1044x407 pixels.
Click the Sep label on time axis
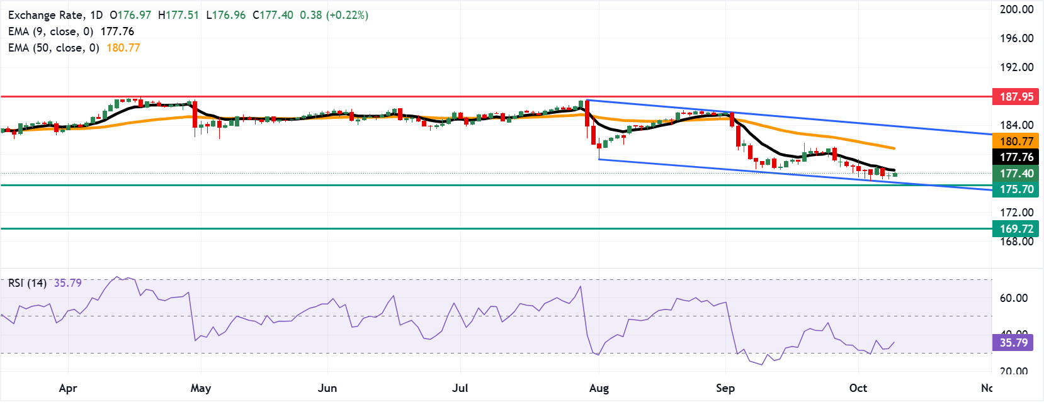point(725,388)
